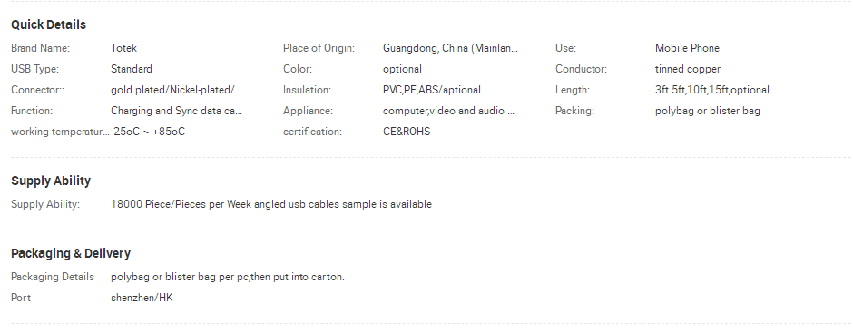Select the polybag or blister bag packing value
The width and height of the screenshot is (853, 333).
click(707, 111)
